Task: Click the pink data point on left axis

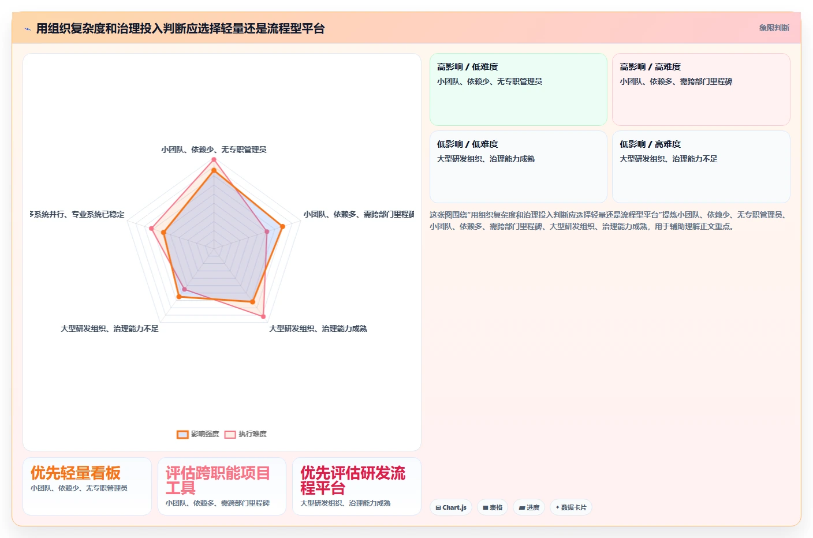Action: 151,229
